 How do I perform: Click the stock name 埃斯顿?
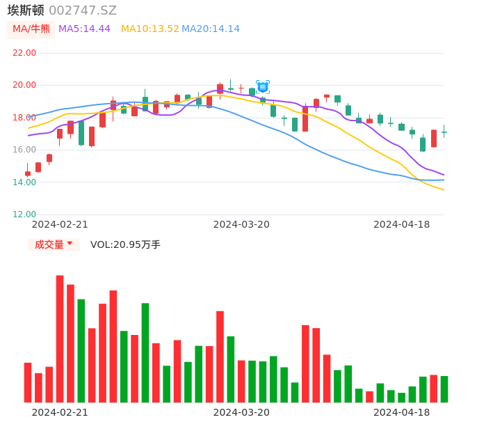pyautogui.click(x=26, y=10)
